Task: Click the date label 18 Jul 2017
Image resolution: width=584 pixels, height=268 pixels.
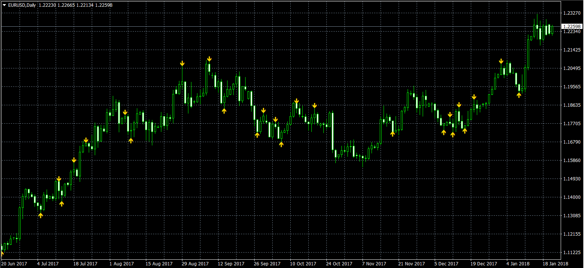Action: pos(85,264)
